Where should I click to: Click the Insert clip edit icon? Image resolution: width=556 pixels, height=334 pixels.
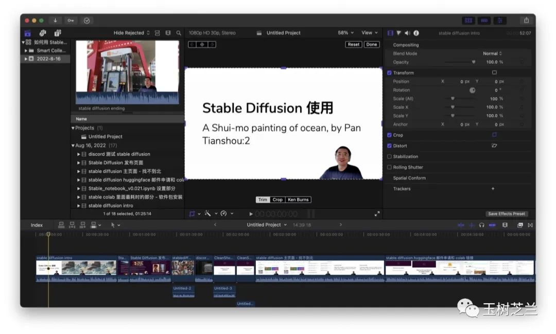coord(72,225)
